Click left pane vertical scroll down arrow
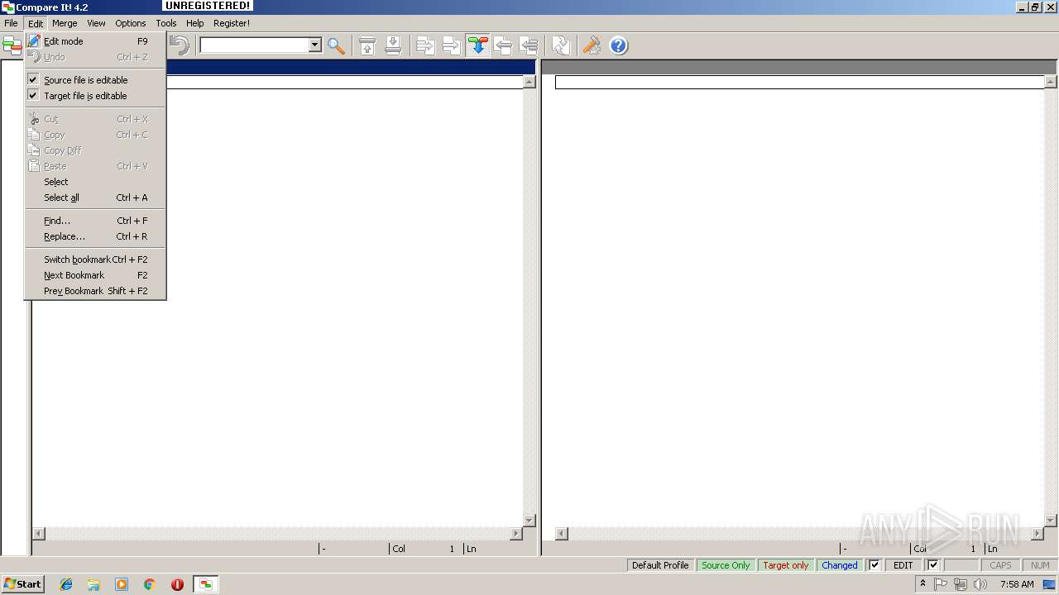Image resolution: width=1059 pixels, height=595 pixels. 529,521
